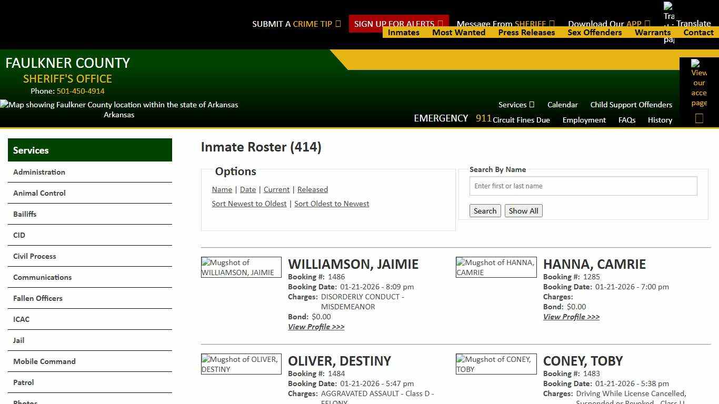Switch to Released inmates view
This screenshot has height=404, width=719.
tap(313, 189)
